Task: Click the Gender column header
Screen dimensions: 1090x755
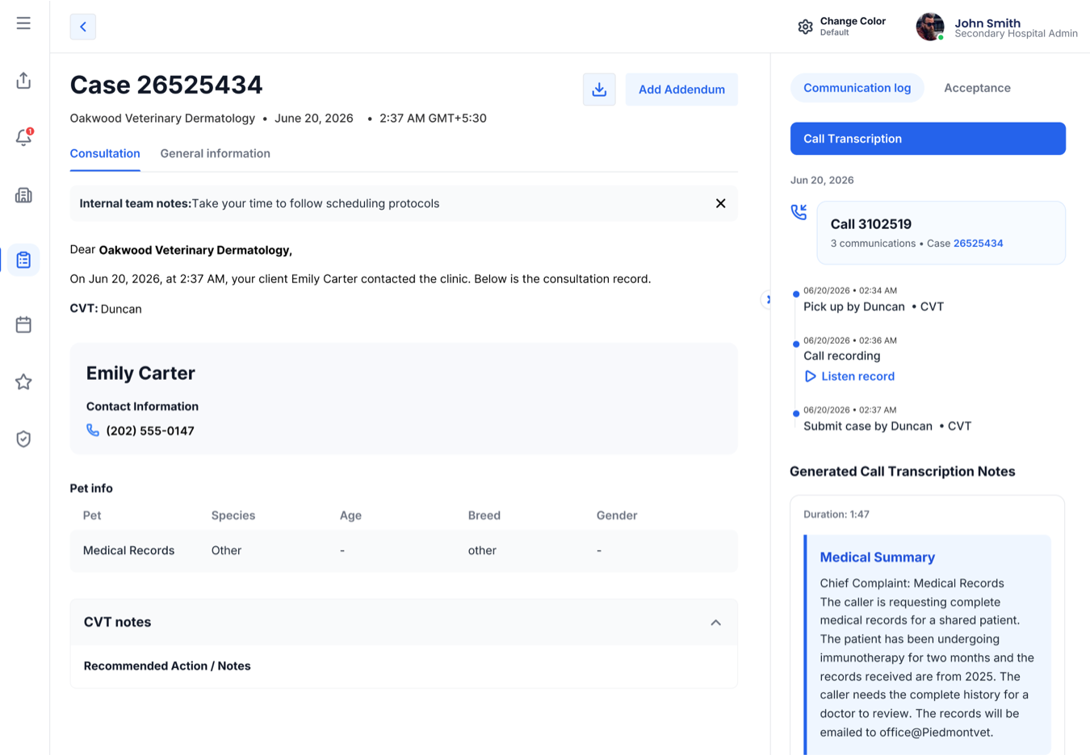Action: 617,515
